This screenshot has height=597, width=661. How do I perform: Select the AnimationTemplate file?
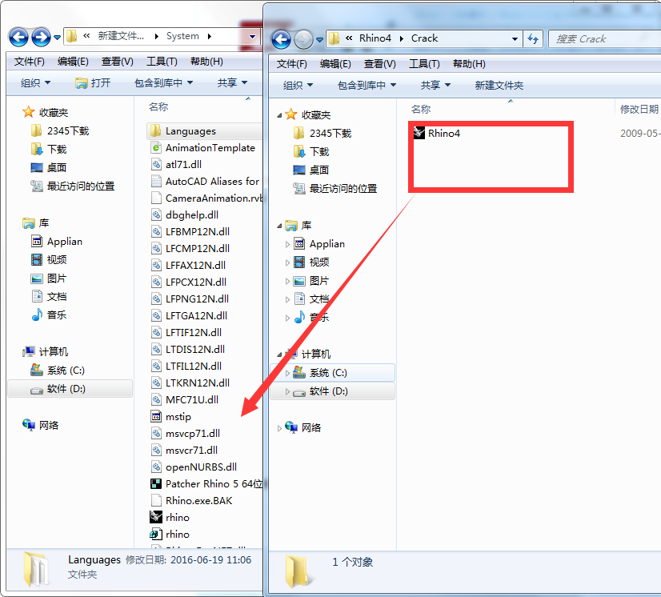pos(202,148)
